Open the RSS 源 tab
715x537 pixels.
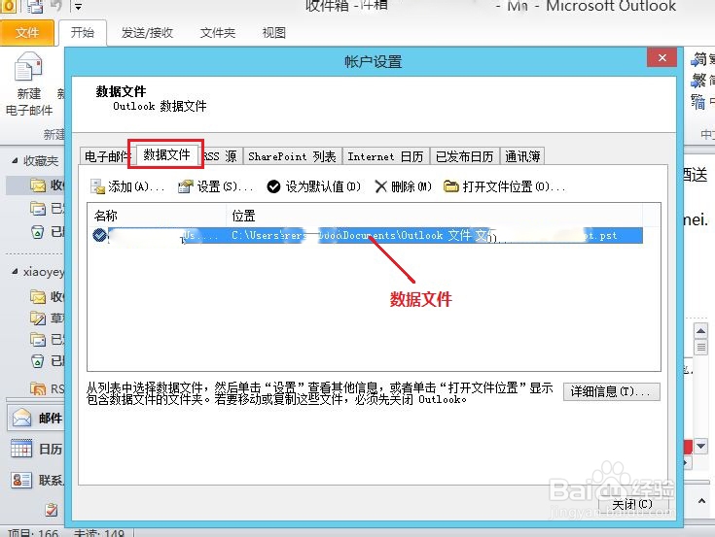221,156
